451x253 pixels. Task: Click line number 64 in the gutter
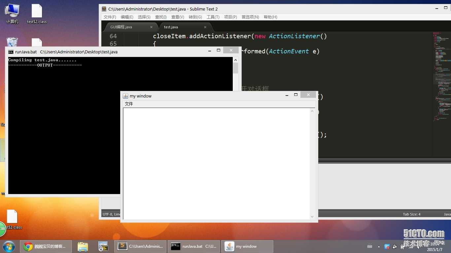pos(113,36)
